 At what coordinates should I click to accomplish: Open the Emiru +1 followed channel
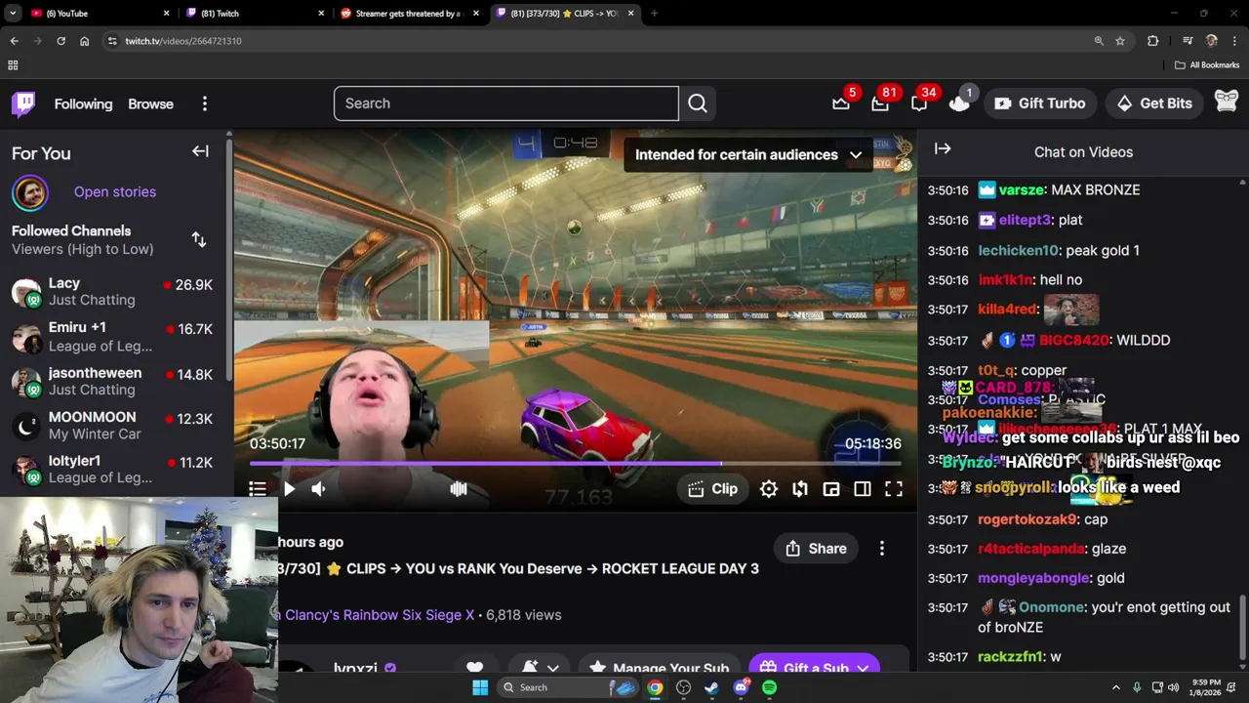tap(114, 337)
